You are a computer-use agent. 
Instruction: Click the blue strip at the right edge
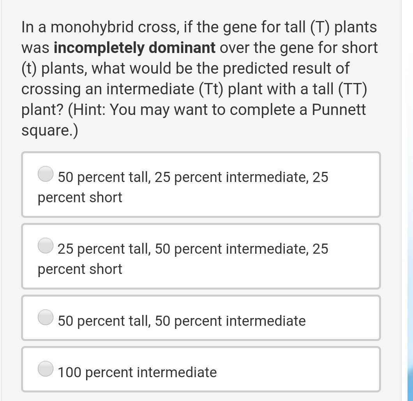click(410, 374)
